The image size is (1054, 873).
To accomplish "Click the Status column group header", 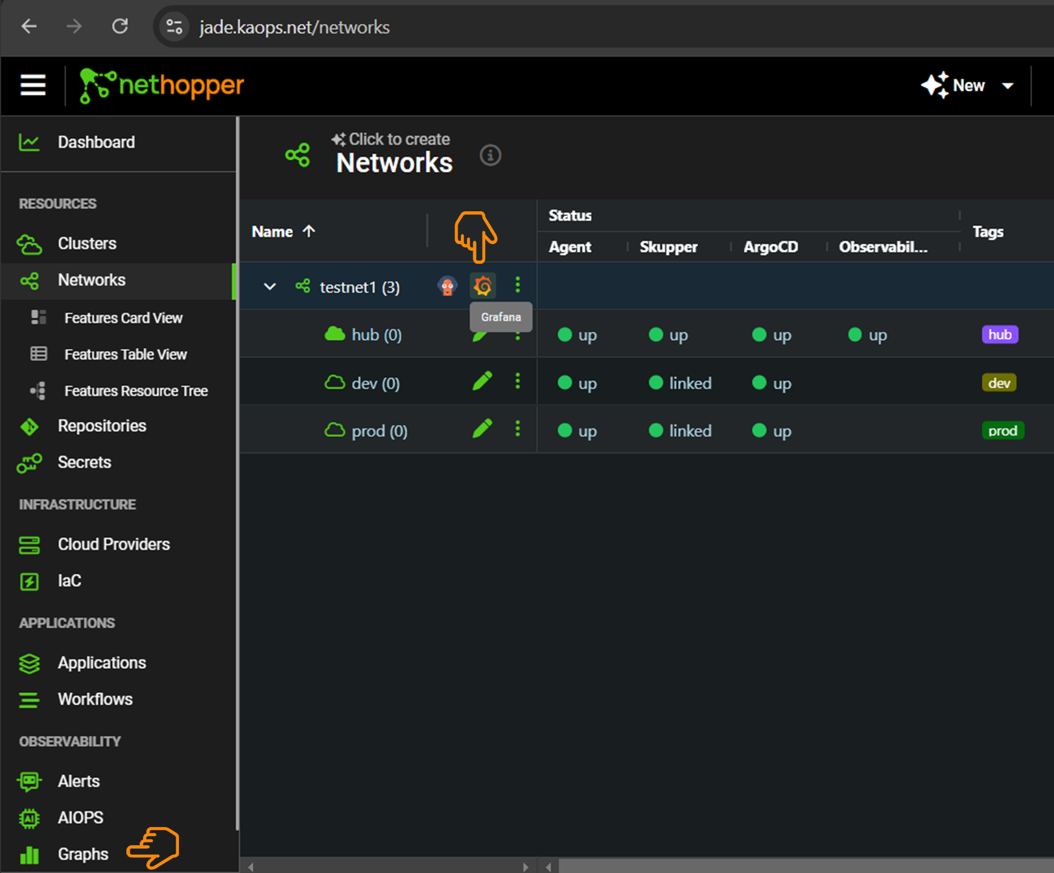I will click(x=570, y=215).
